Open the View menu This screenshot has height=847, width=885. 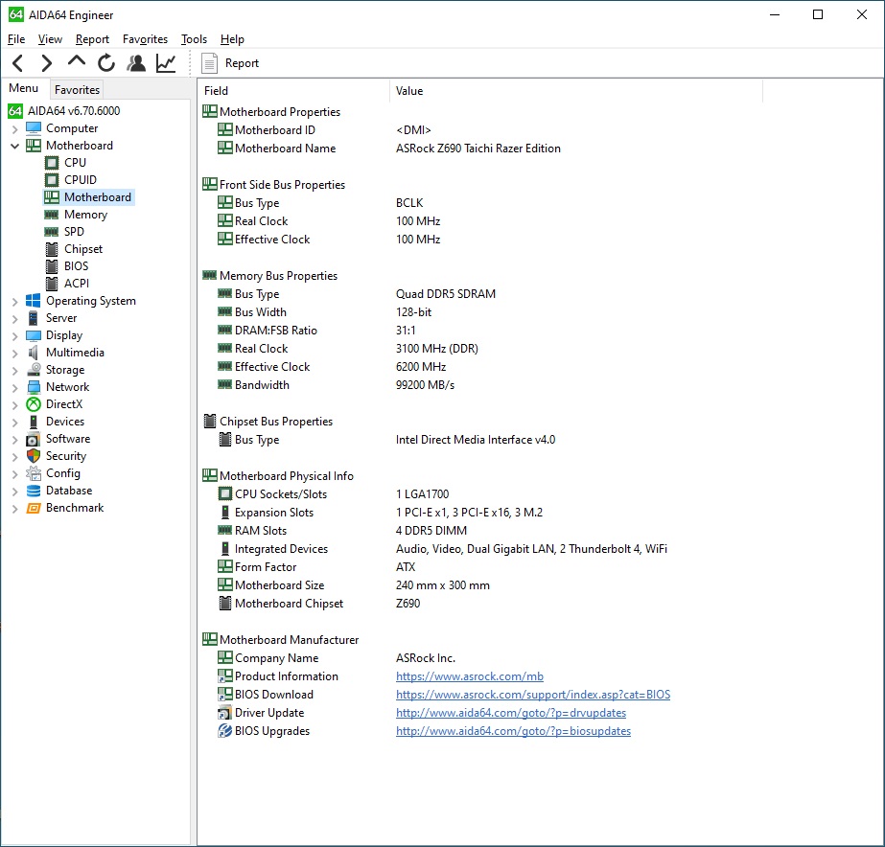coord(50,39)
